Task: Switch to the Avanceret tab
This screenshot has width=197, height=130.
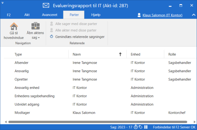Action: pos(50,15)
